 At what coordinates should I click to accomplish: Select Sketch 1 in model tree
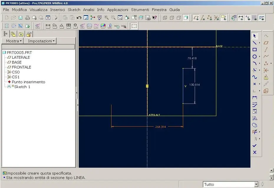[22, 87]
